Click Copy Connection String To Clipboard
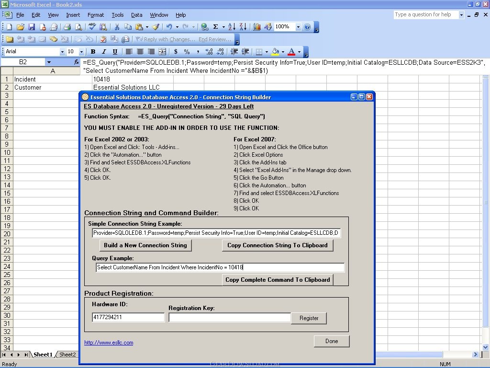This screenshot has height=368, width=490. click(x=278, y=245)
